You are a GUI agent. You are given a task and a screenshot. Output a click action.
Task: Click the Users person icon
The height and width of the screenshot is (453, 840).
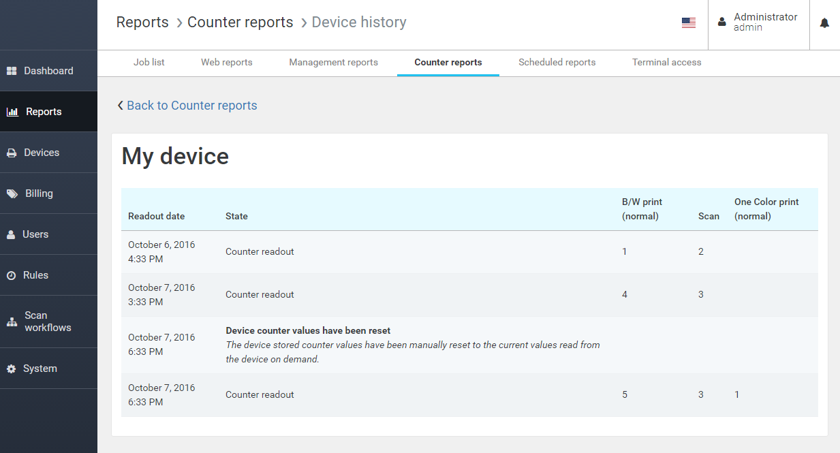tap(11, 234)
